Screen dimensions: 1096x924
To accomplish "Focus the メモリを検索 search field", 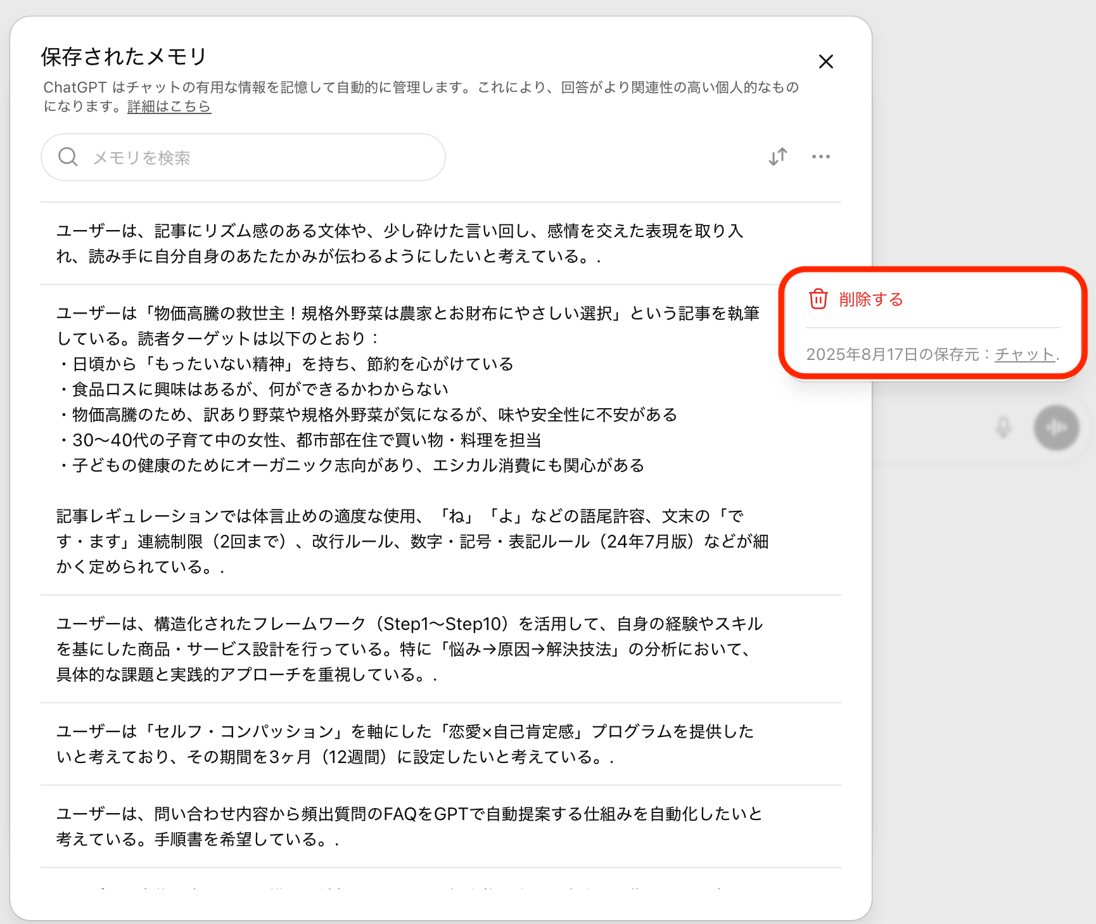I will 253,157.
